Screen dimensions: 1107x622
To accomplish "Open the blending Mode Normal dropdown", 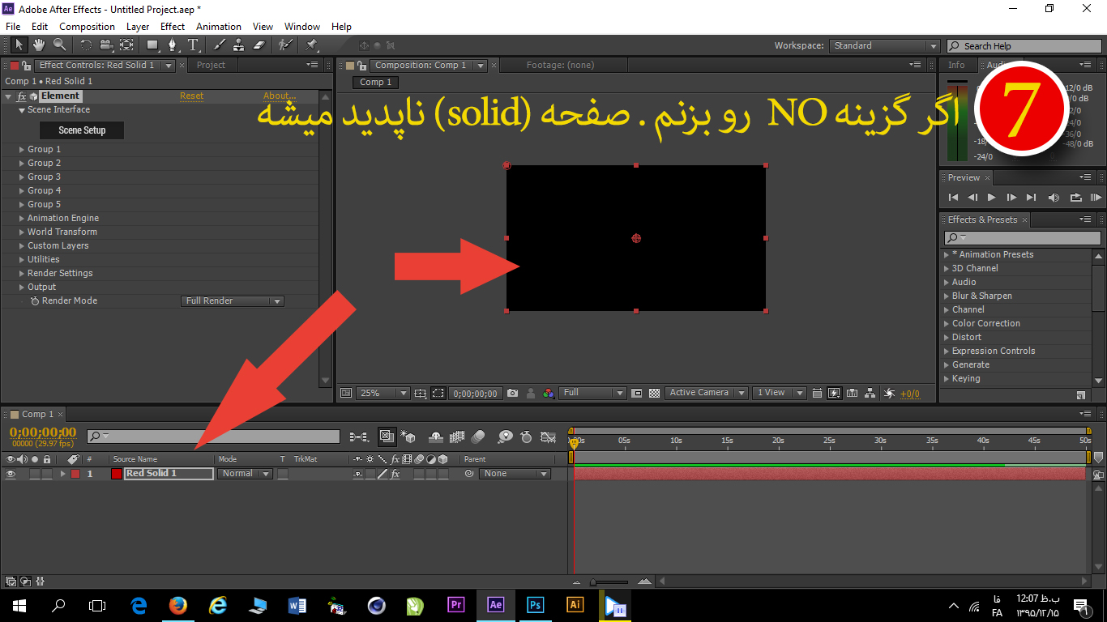I will (245, 474).
